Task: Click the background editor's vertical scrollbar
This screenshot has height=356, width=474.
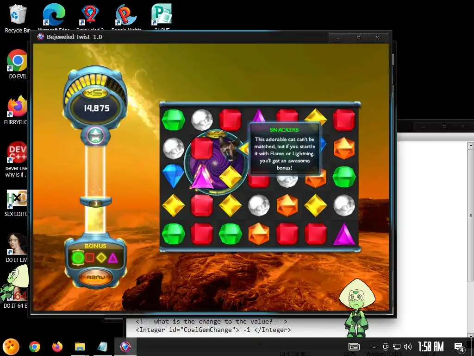Action: [x=471, y=239]
